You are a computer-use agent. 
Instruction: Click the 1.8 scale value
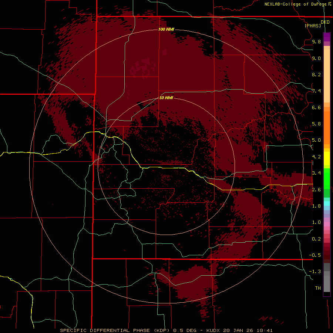[x=316, y=206]
